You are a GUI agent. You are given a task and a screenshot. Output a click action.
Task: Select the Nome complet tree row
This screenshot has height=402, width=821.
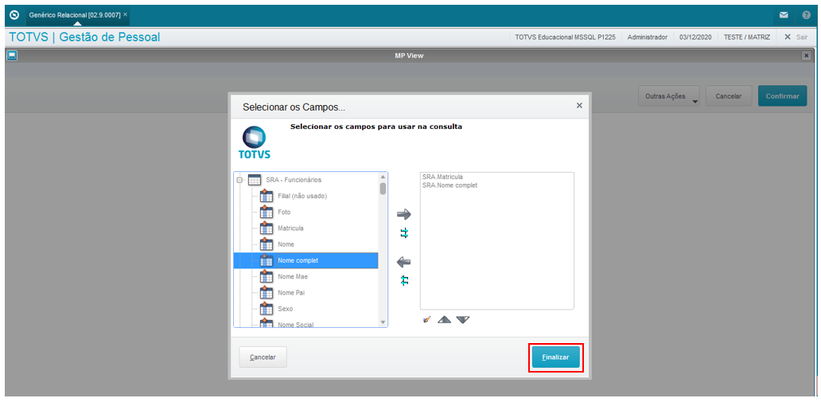tap(305, 260)
